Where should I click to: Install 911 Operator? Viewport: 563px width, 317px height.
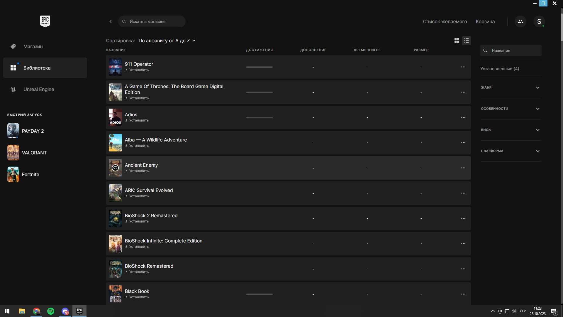(x=137, y=70)
